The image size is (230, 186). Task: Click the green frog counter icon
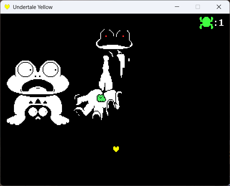click(206, 23)
